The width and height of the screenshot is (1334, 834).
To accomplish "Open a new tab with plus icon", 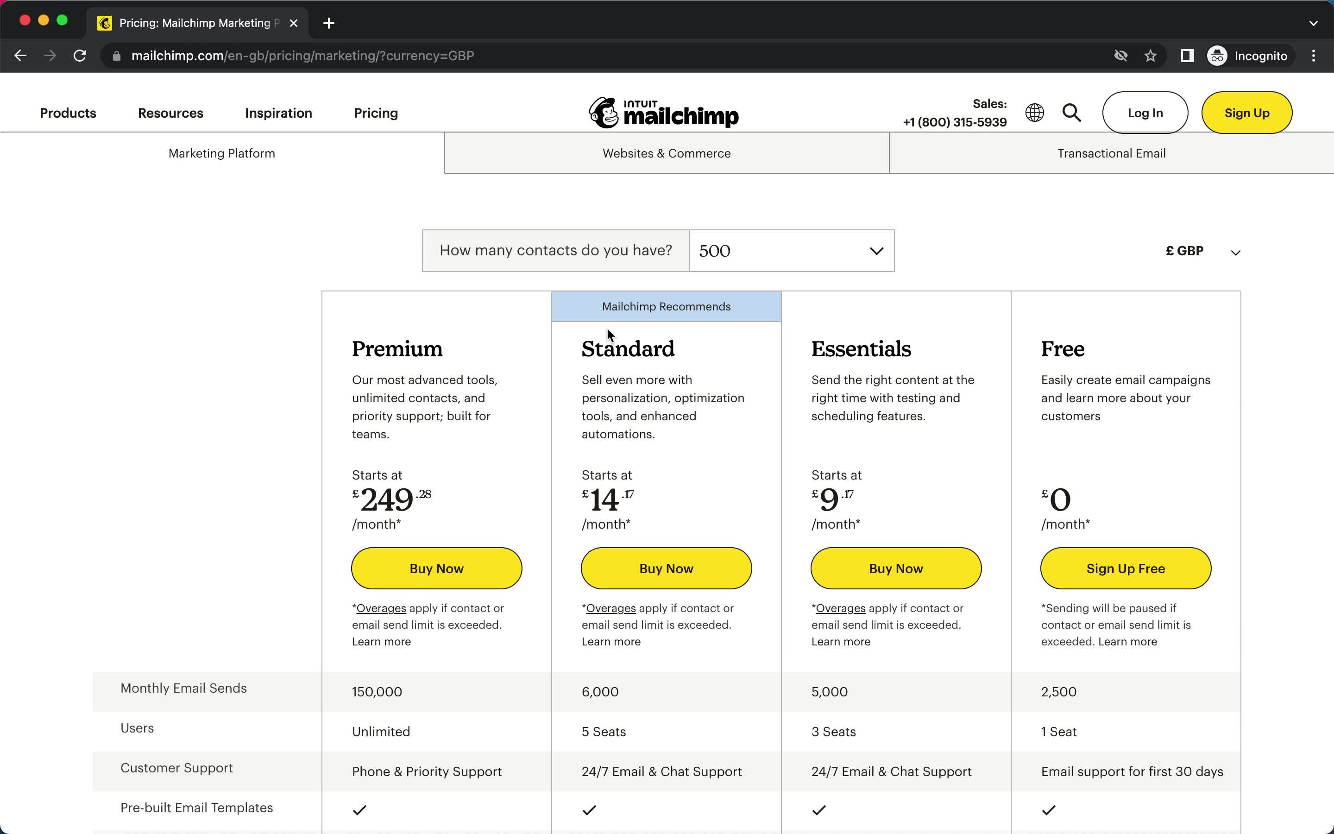I will coord(328,23).
